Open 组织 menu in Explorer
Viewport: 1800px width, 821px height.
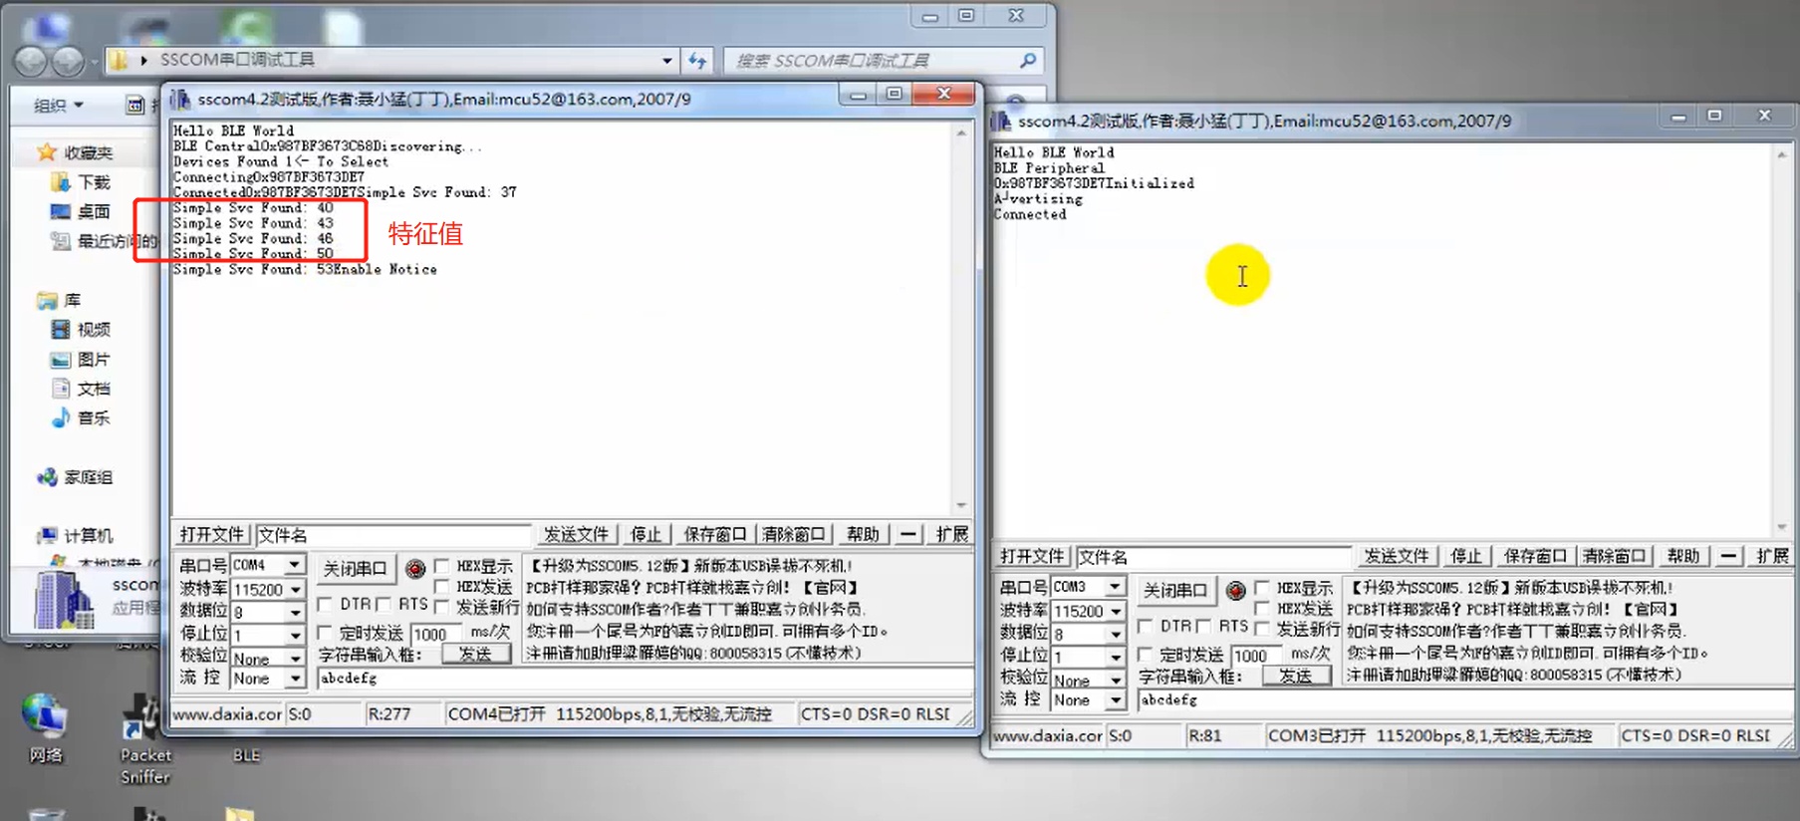[x=58, y=105]
